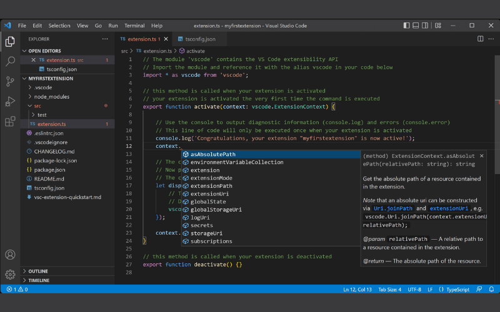Open the File menu
The image size is (500, 312).
[x=22, y=26]
